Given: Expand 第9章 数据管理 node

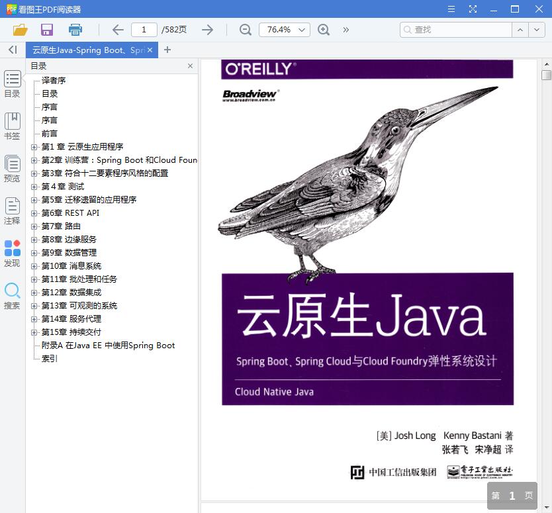Looking at the screenshot, I should click(x=34, y=253).
